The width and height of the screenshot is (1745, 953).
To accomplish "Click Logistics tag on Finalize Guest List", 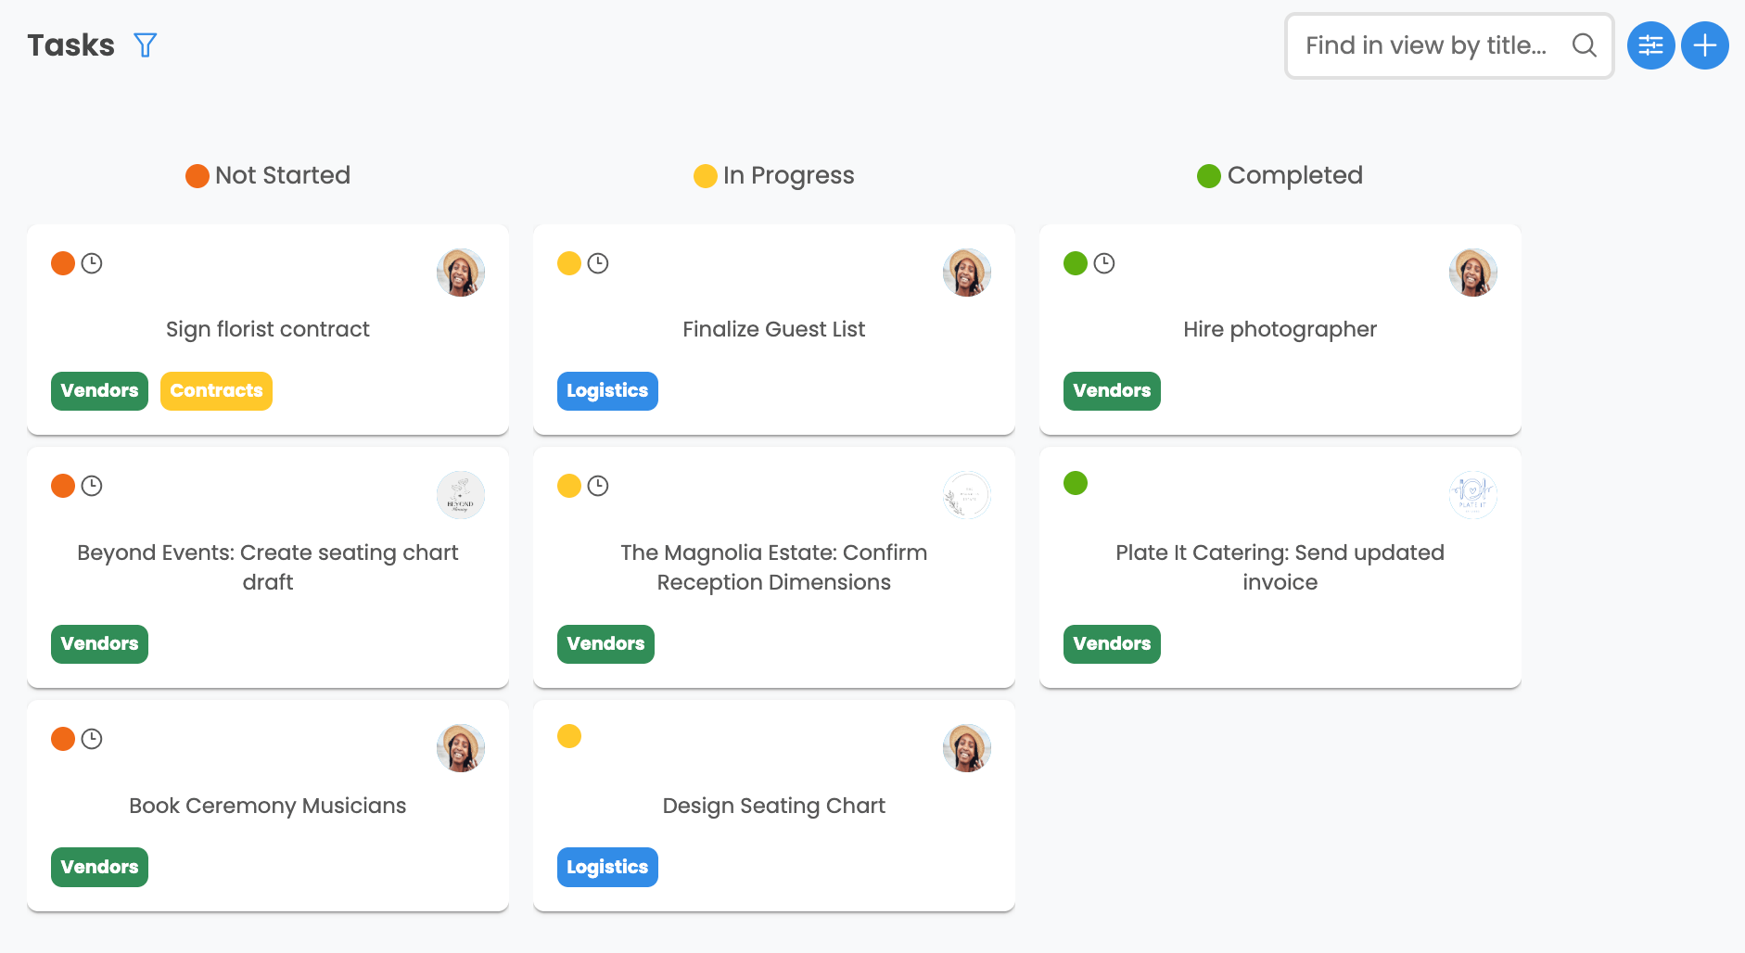I will 607,391.
